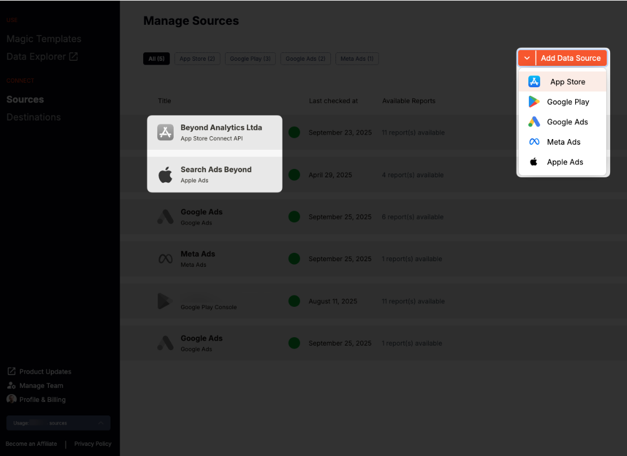This screenshot has height=456, width=627.
Task: Click the App Store Connect icon beside Beyond Analytics Ltda
Action: [x=165, y=132]
